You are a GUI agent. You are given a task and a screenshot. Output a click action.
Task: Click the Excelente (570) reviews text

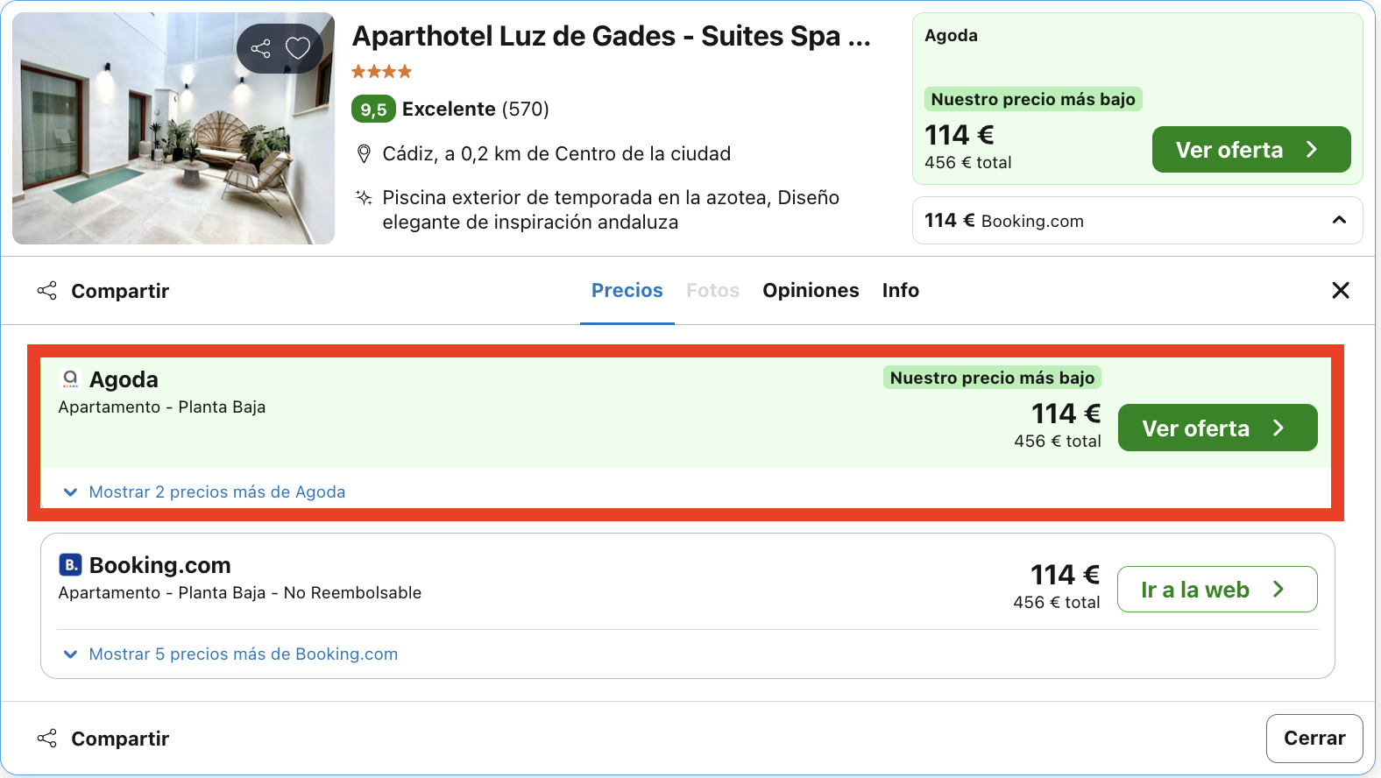(476, 110)
